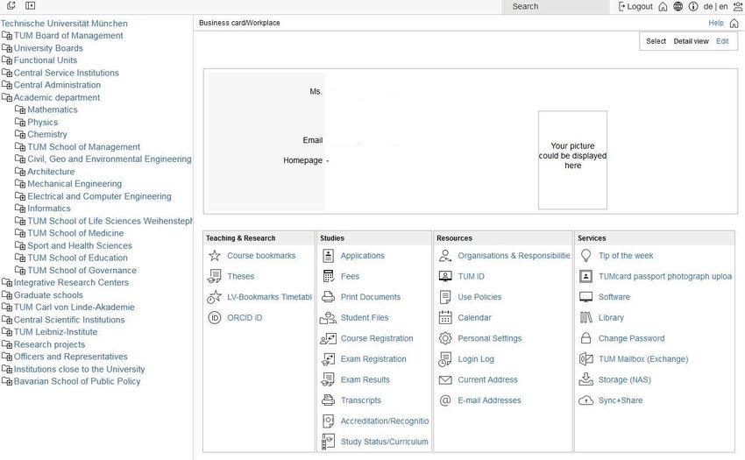745x460 pixels.
Task: Click the Transcripts icon
Action: tap(328, 400)
